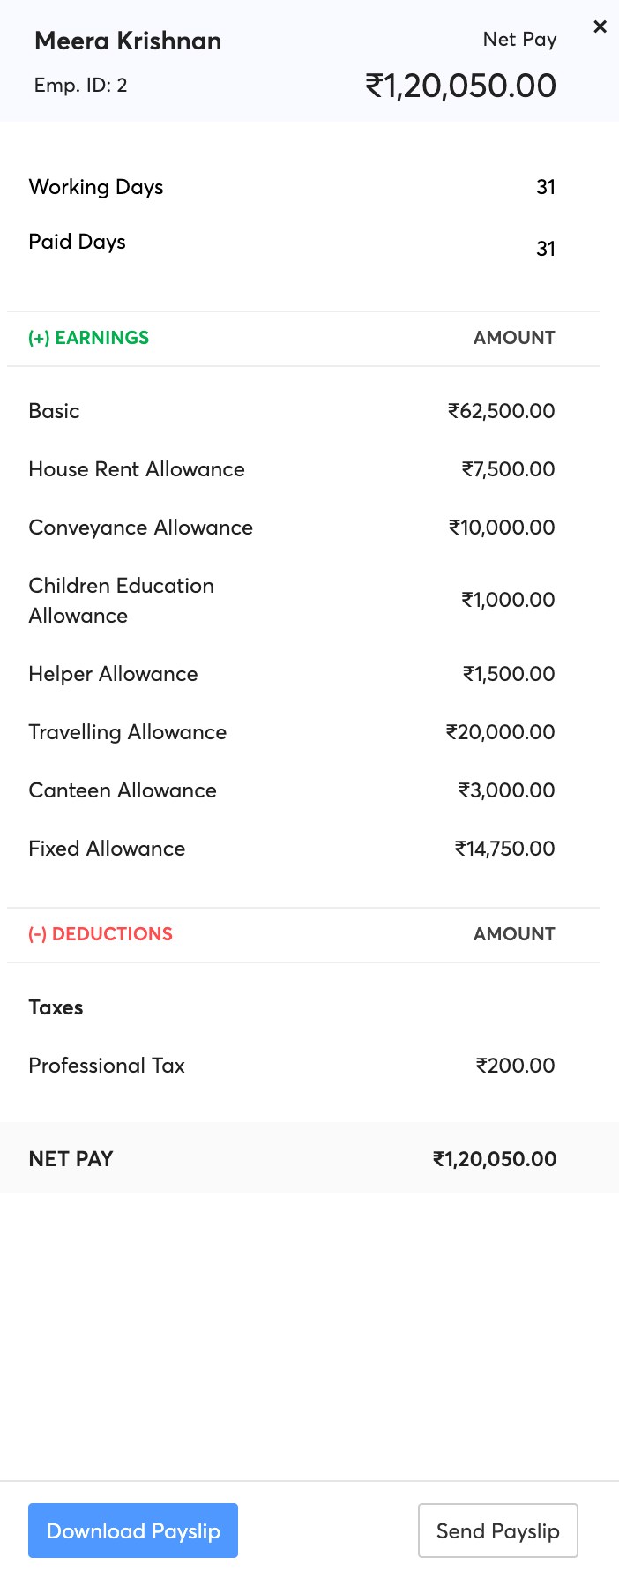
Task: Select the Net Pay amount in the header
Action: 461,85
